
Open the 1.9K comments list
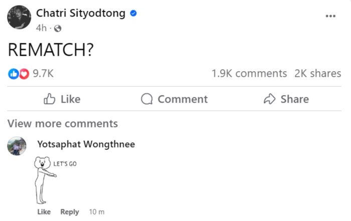(x=249, y=74)
